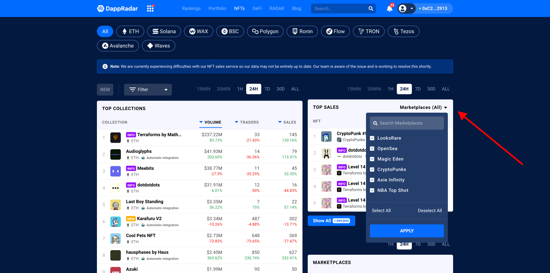The height and width of the screenshot is (273, 550).
Task: Click the user avatar icon
Action: 403,8
